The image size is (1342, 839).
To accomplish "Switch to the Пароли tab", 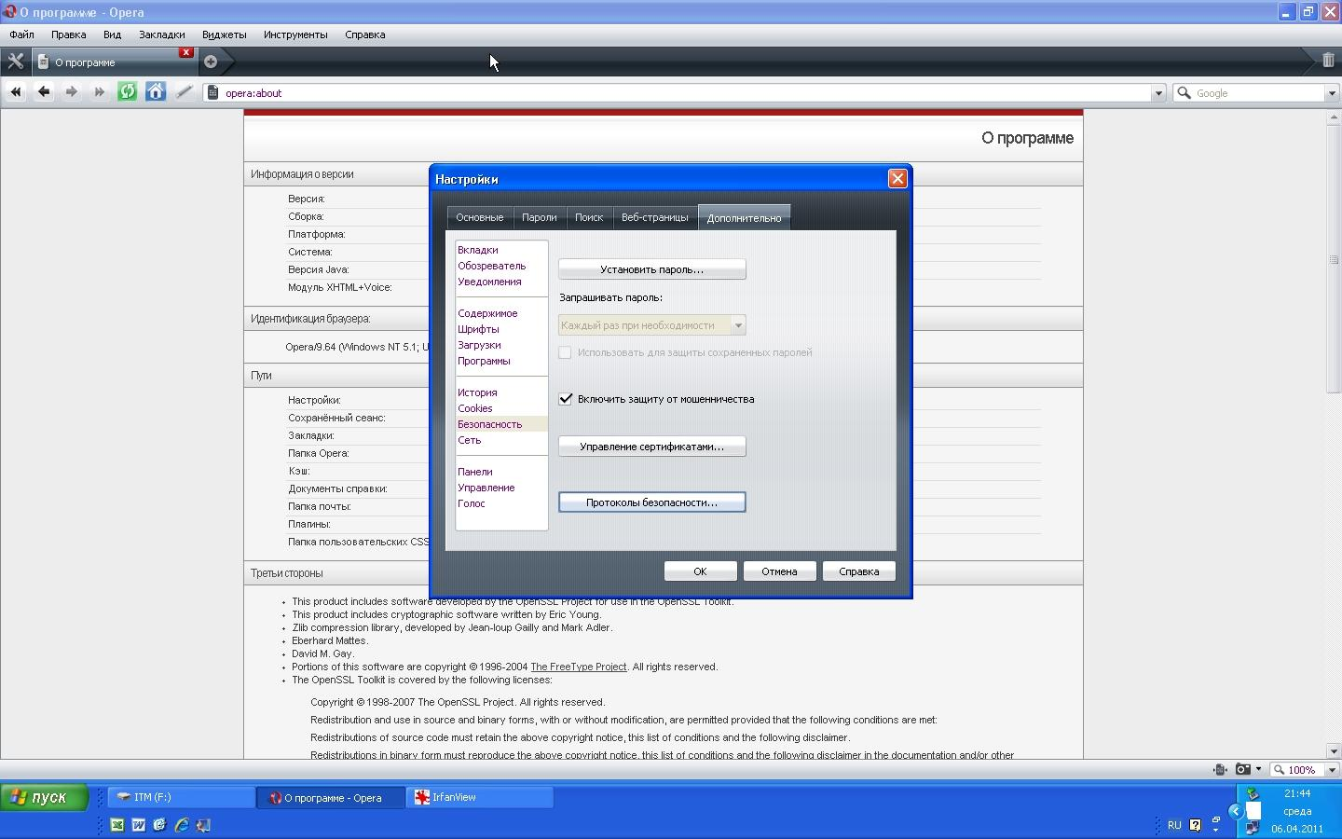I will coord(540,217).
